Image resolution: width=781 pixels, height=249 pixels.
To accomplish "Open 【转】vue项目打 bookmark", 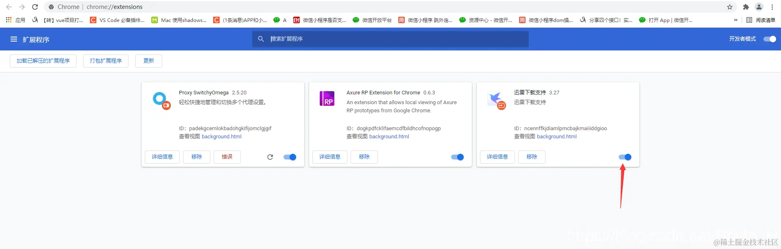I will click(x=58, y=20).
